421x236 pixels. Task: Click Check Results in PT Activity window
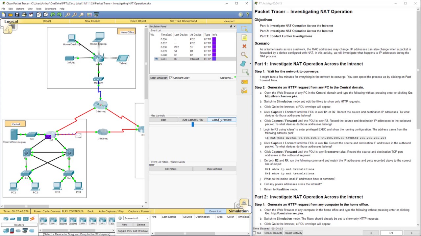pos(273,233)
